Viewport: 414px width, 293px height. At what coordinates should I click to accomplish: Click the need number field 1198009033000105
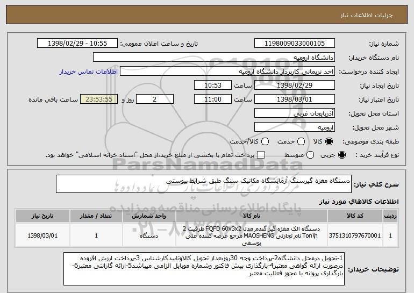pyautogui.click(x=295, y=44)
